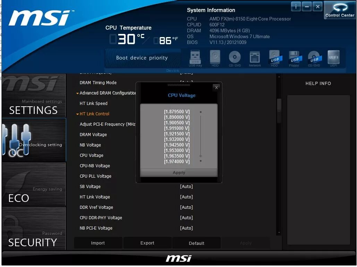Open the OC overclocking setting section
Screen dimensions: 357x267
click(x=34, y=140)
